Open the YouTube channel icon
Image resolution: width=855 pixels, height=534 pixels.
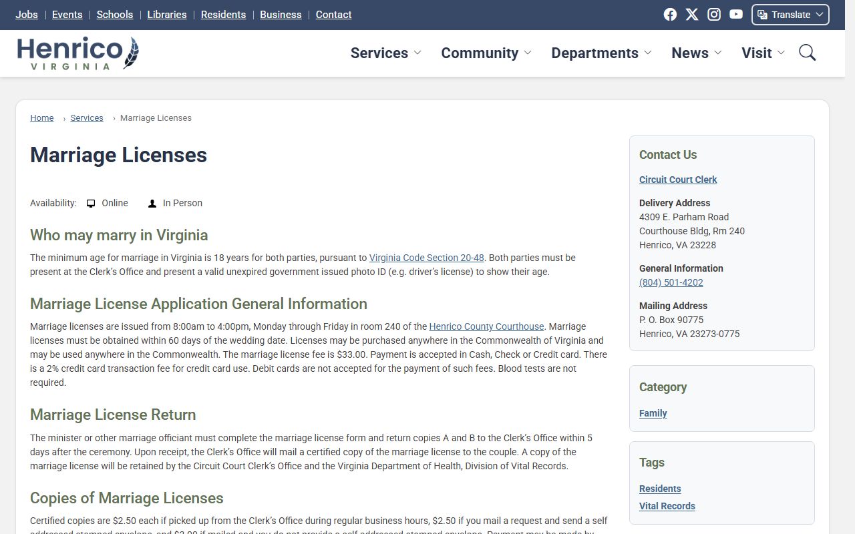pos(736,15)
